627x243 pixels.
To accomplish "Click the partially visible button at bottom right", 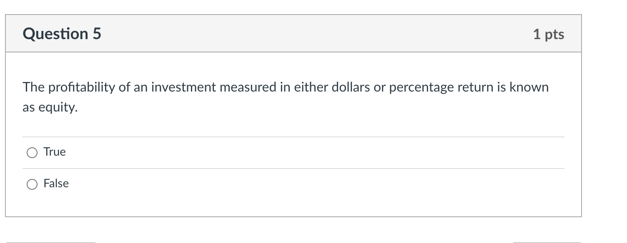I will tap(547, 242).
